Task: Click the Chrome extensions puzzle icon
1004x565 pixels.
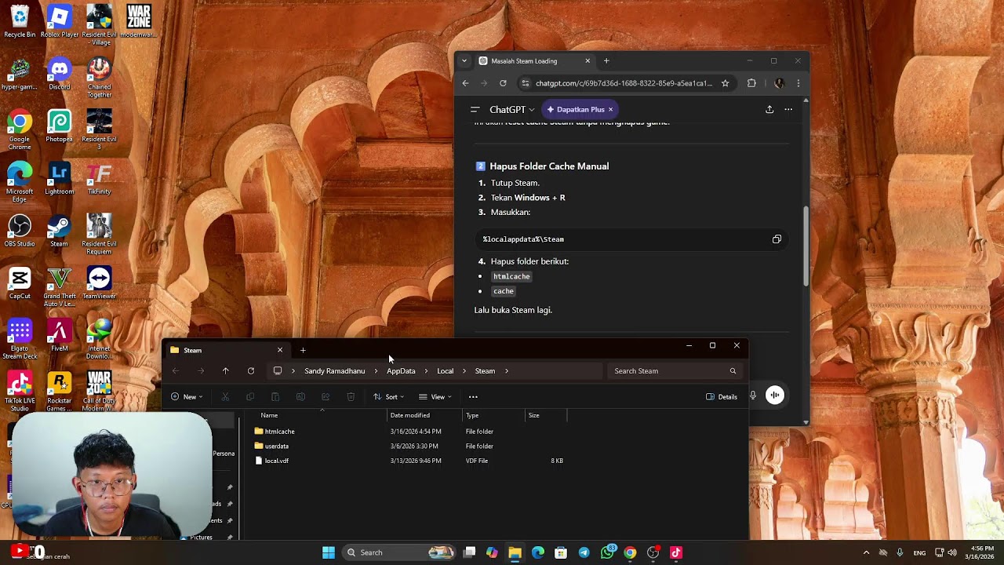Action: (x=751, y=83)
